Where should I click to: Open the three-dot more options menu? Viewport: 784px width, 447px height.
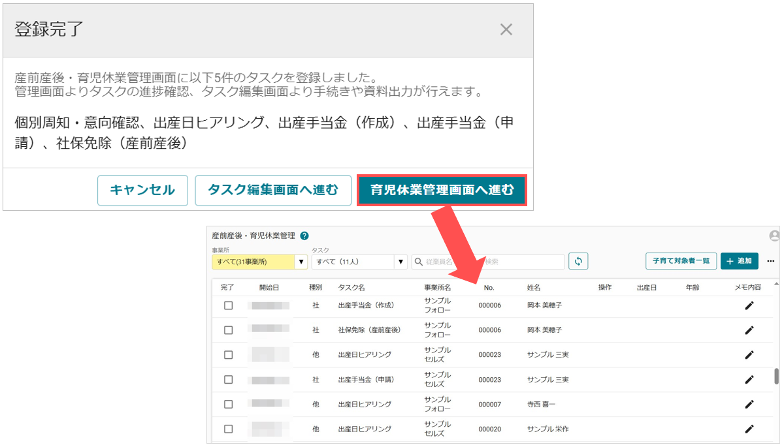[771, 261]
